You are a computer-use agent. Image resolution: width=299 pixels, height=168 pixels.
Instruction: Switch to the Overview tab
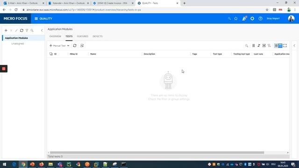point(55,36)
